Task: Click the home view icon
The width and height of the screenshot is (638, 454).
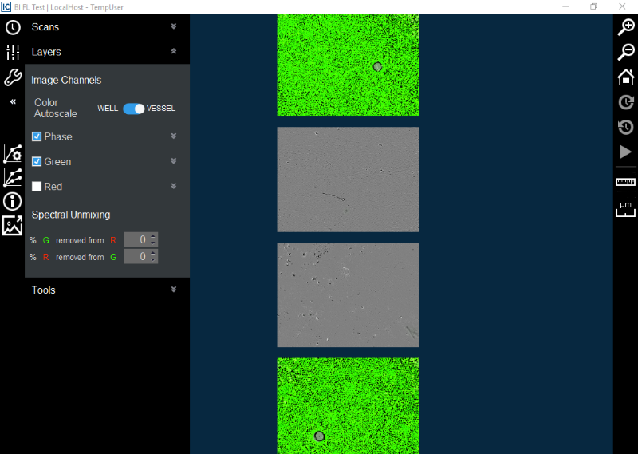Action: [626, 77]
